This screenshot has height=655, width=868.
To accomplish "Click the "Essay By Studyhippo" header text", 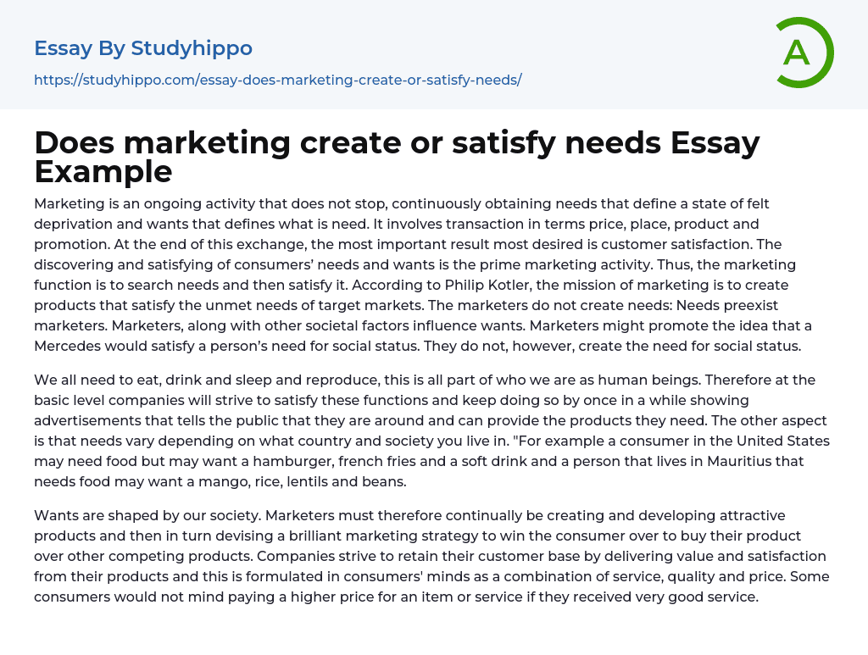I will [143, 48].
